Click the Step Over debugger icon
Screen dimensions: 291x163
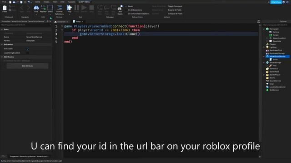pyautogui.click(x=106, y=8)
